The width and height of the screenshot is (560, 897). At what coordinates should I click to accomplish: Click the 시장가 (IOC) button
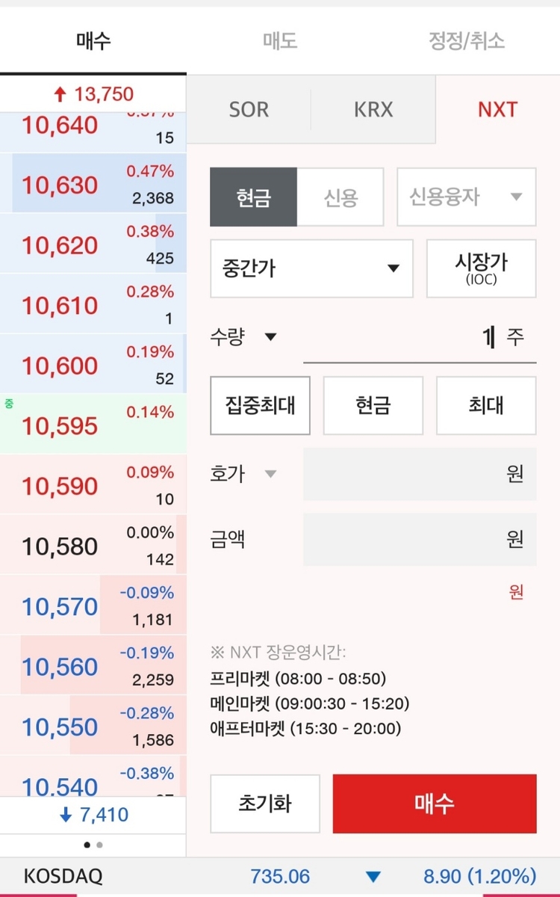coord(481,268)
